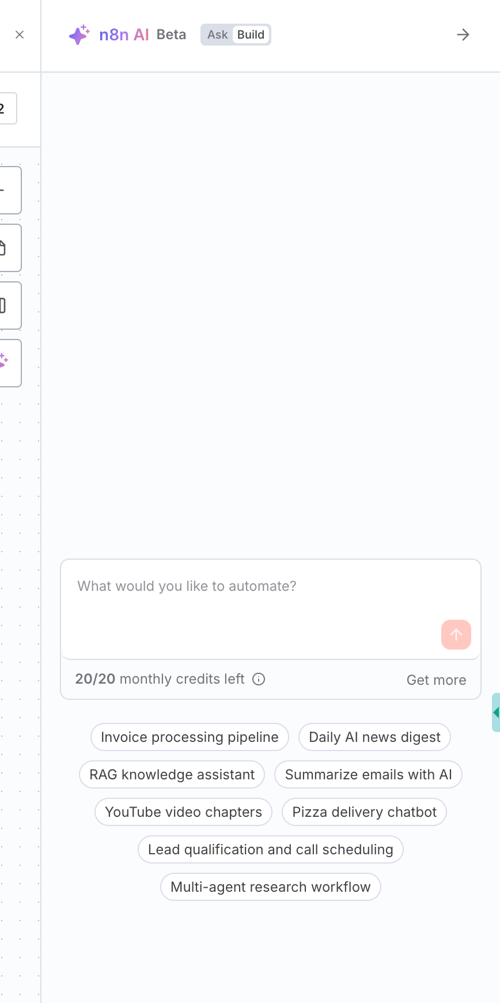Image resolution: width=500 pixels, height=1003 pixels.
Task: Select the Daily AI news digest suggestion
Action: click(x=374, y=737)
